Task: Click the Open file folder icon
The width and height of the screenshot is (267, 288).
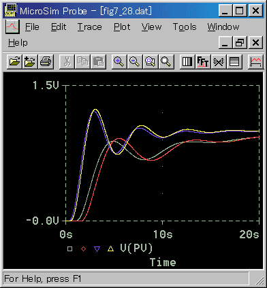Action: pos(15,61)
